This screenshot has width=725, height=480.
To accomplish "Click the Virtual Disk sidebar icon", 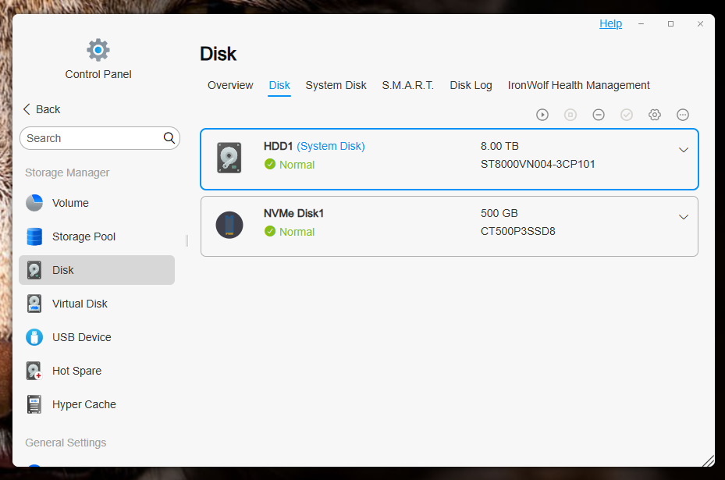I will 34,304.
